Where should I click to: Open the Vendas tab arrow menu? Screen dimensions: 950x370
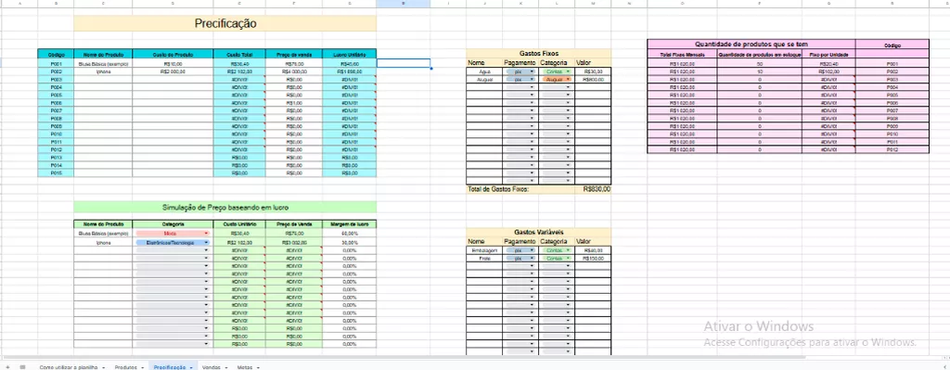click(225, 367)
